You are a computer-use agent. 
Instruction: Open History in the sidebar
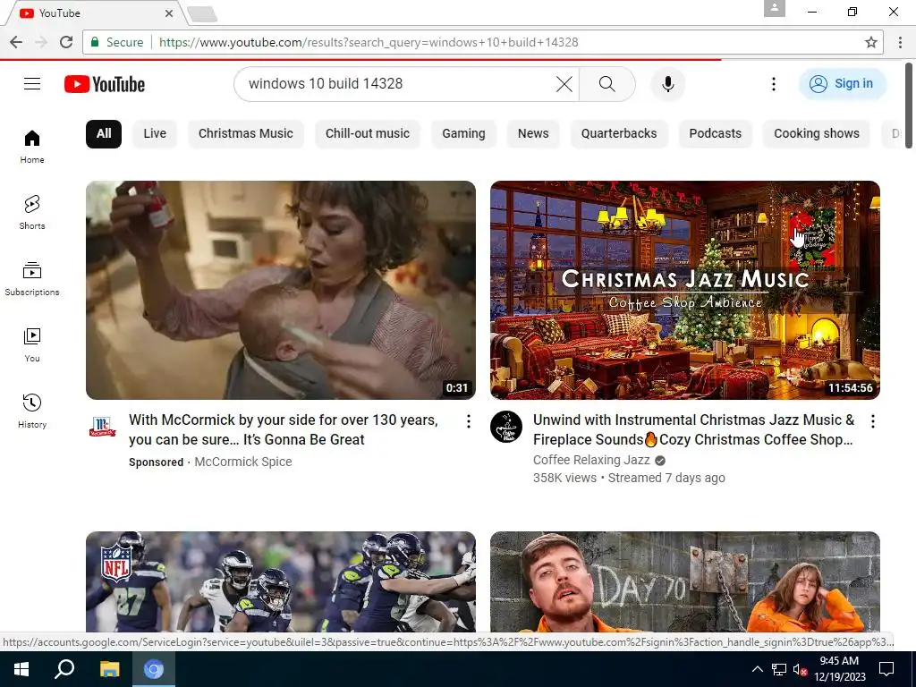tap(32, 411)
